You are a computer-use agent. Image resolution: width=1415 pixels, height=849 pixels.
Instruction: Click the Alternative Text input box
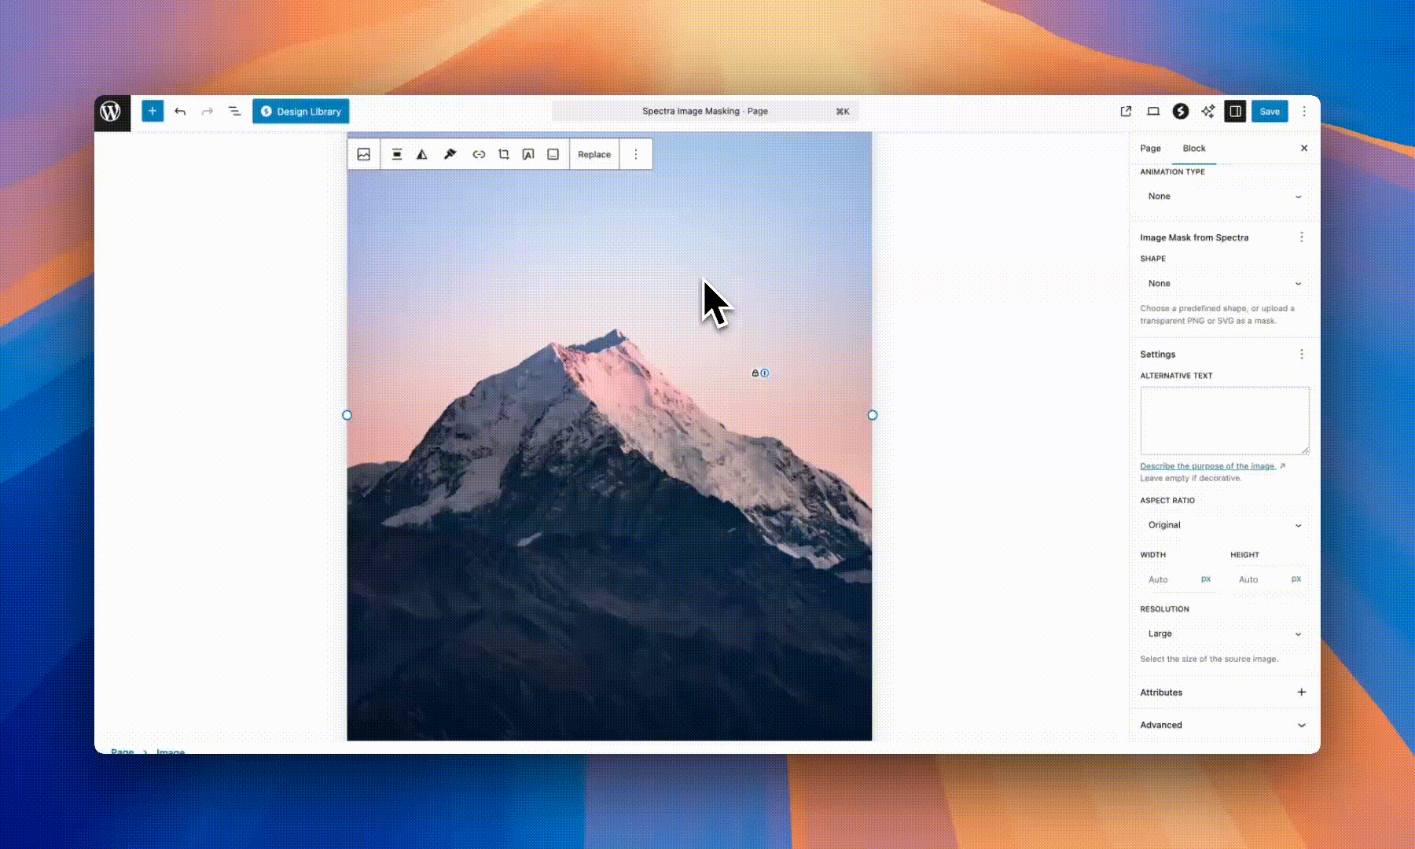click(1224, 421)
